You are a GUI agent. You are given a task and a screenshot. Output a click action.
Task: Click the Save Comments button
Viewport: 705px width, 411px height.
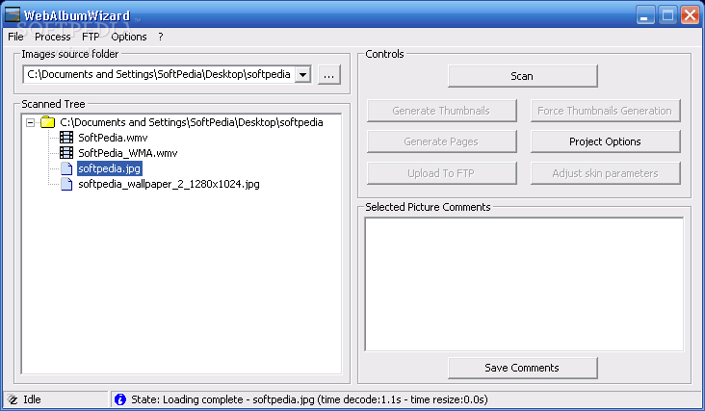coord(522,368)
